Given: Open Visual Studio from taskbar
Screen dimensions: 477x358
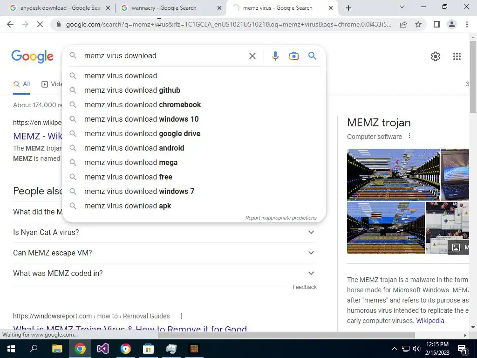Looking at the screenshot, I should (x=103, y=349).
